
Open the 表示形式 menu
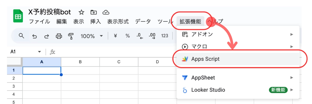(118, 22)
